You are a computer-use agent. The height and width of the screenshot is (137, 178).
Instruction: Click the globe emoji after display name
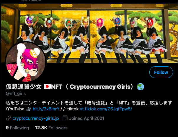click(141, 87)
